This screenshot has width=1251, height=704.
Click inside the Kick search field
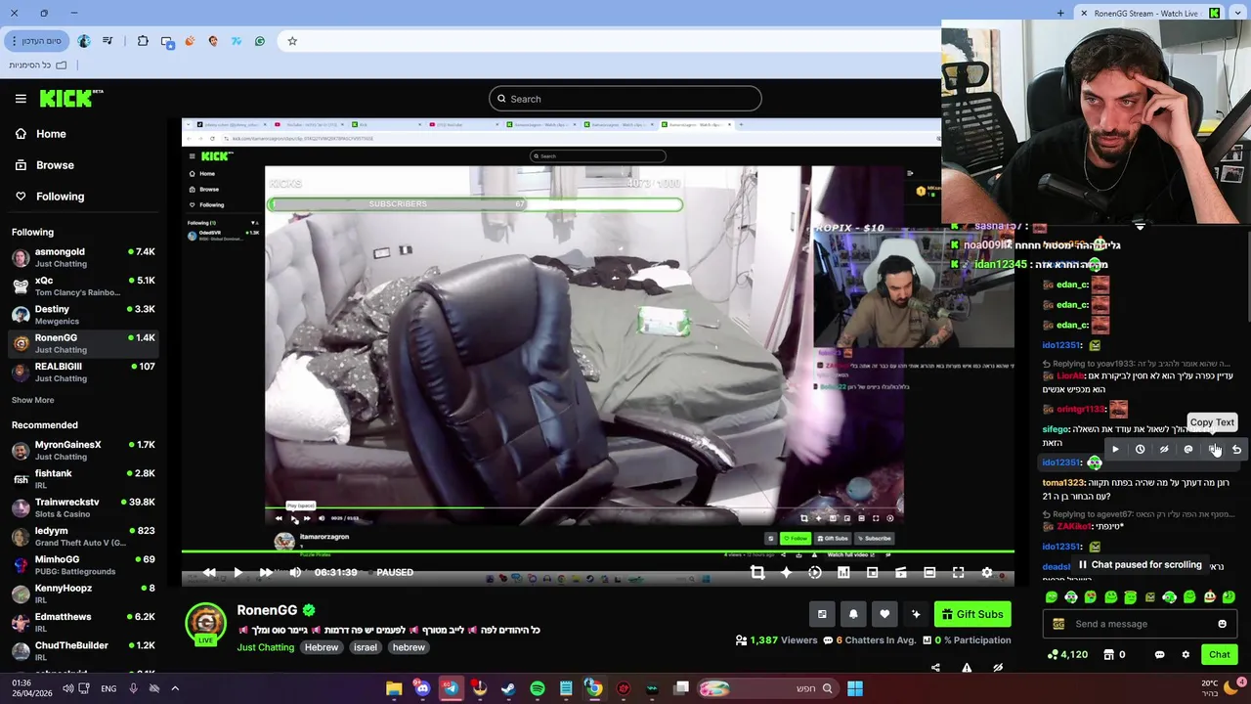(x=625, y=99)
